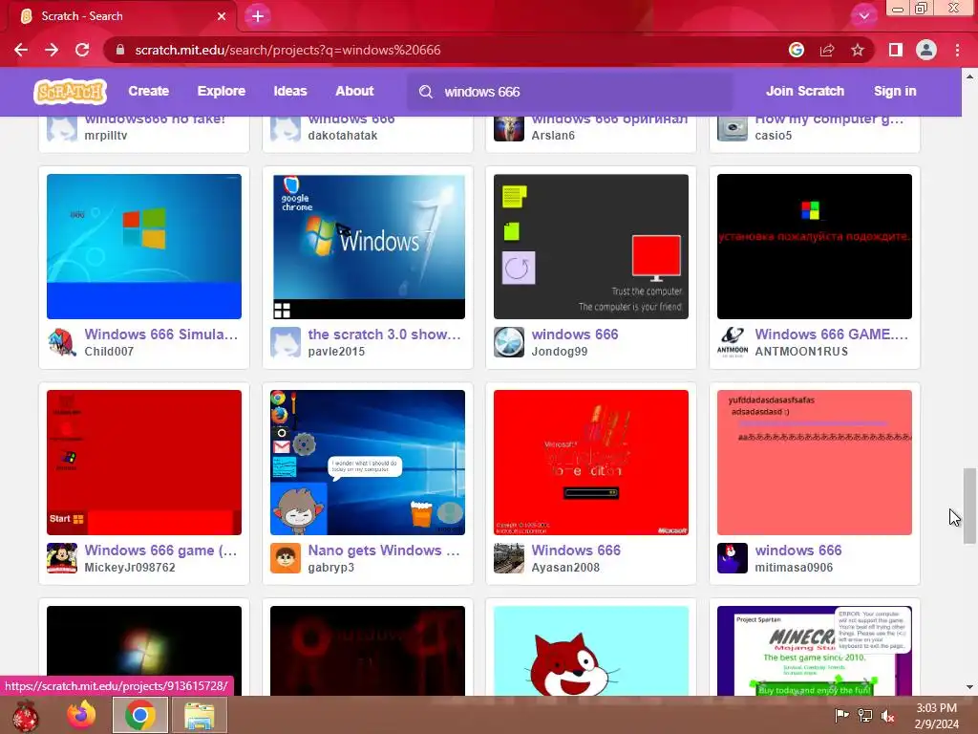Click the Scratch logo in the navbar
Viewport: 978px width, 734px height.
click(x=70, y=92)
